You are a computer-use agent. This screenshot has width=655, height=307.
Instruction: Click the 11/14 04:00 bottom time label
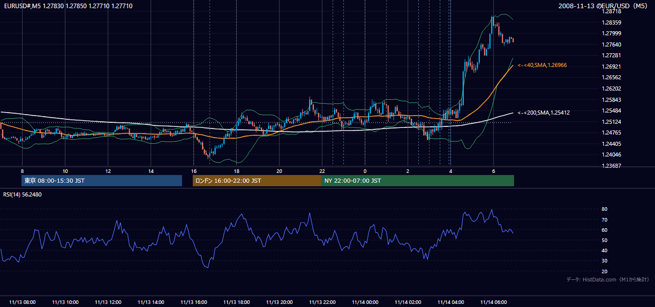click(x=451, y=302)
